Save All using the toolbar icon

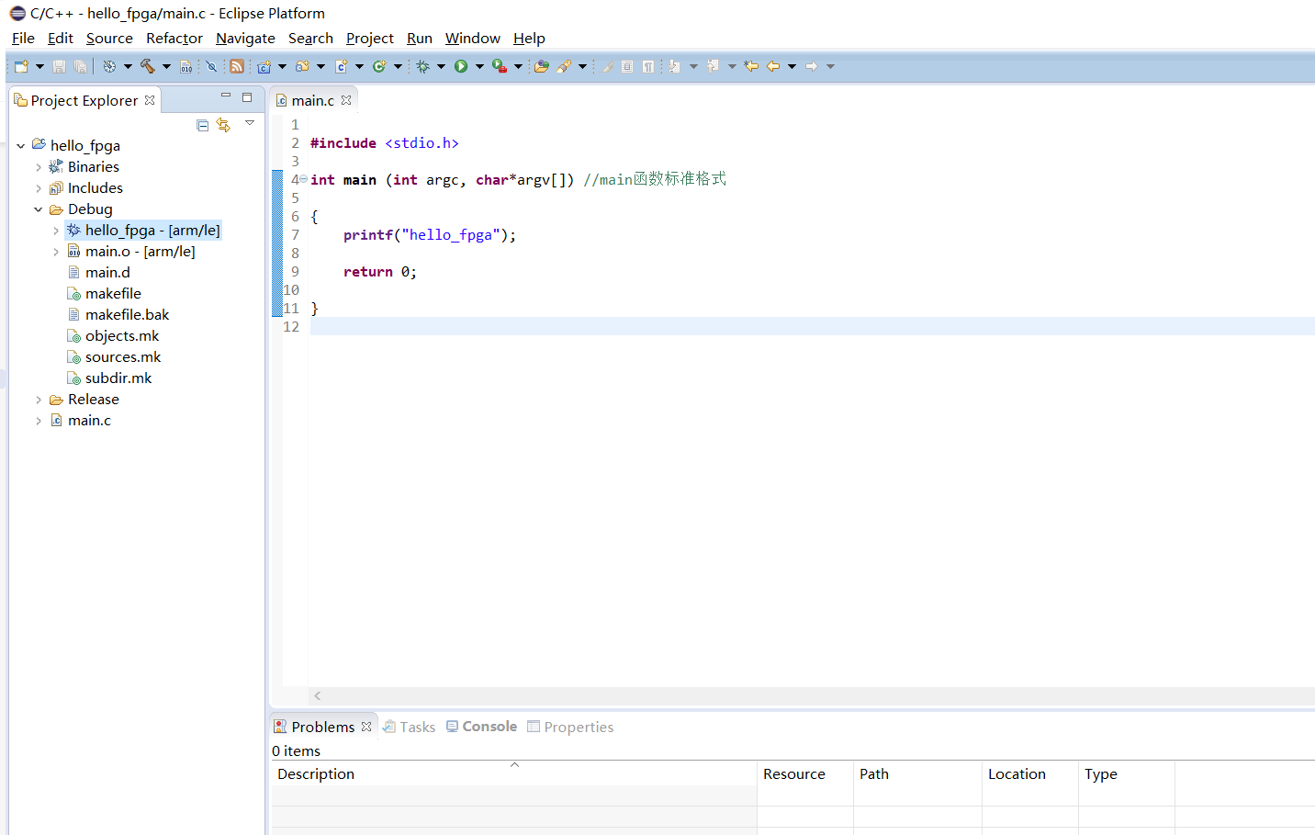[81, 65]
